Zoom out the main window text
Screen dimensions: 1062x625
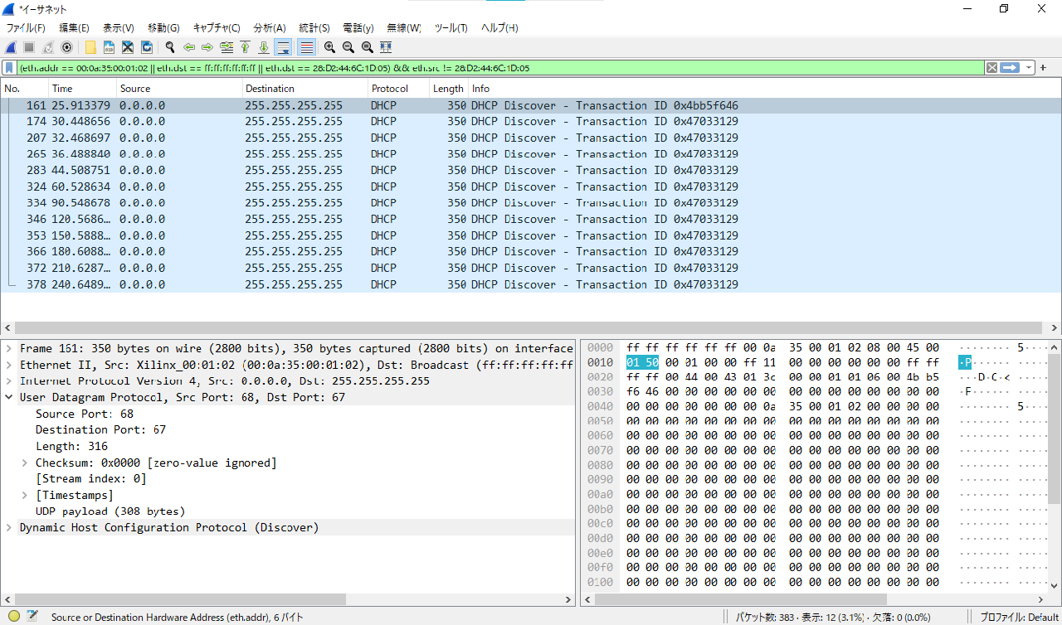click(348, 47)
